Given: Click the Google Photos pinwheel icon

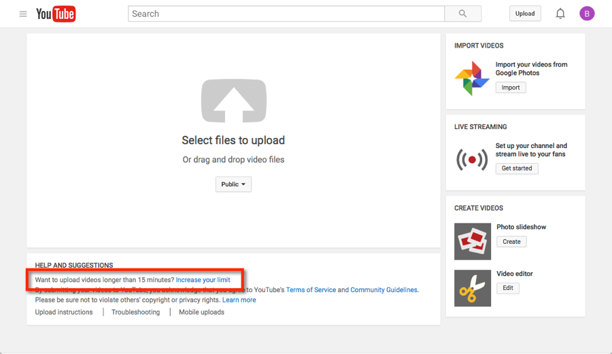Looking at the screenshot, I should (x=472, y=78).
